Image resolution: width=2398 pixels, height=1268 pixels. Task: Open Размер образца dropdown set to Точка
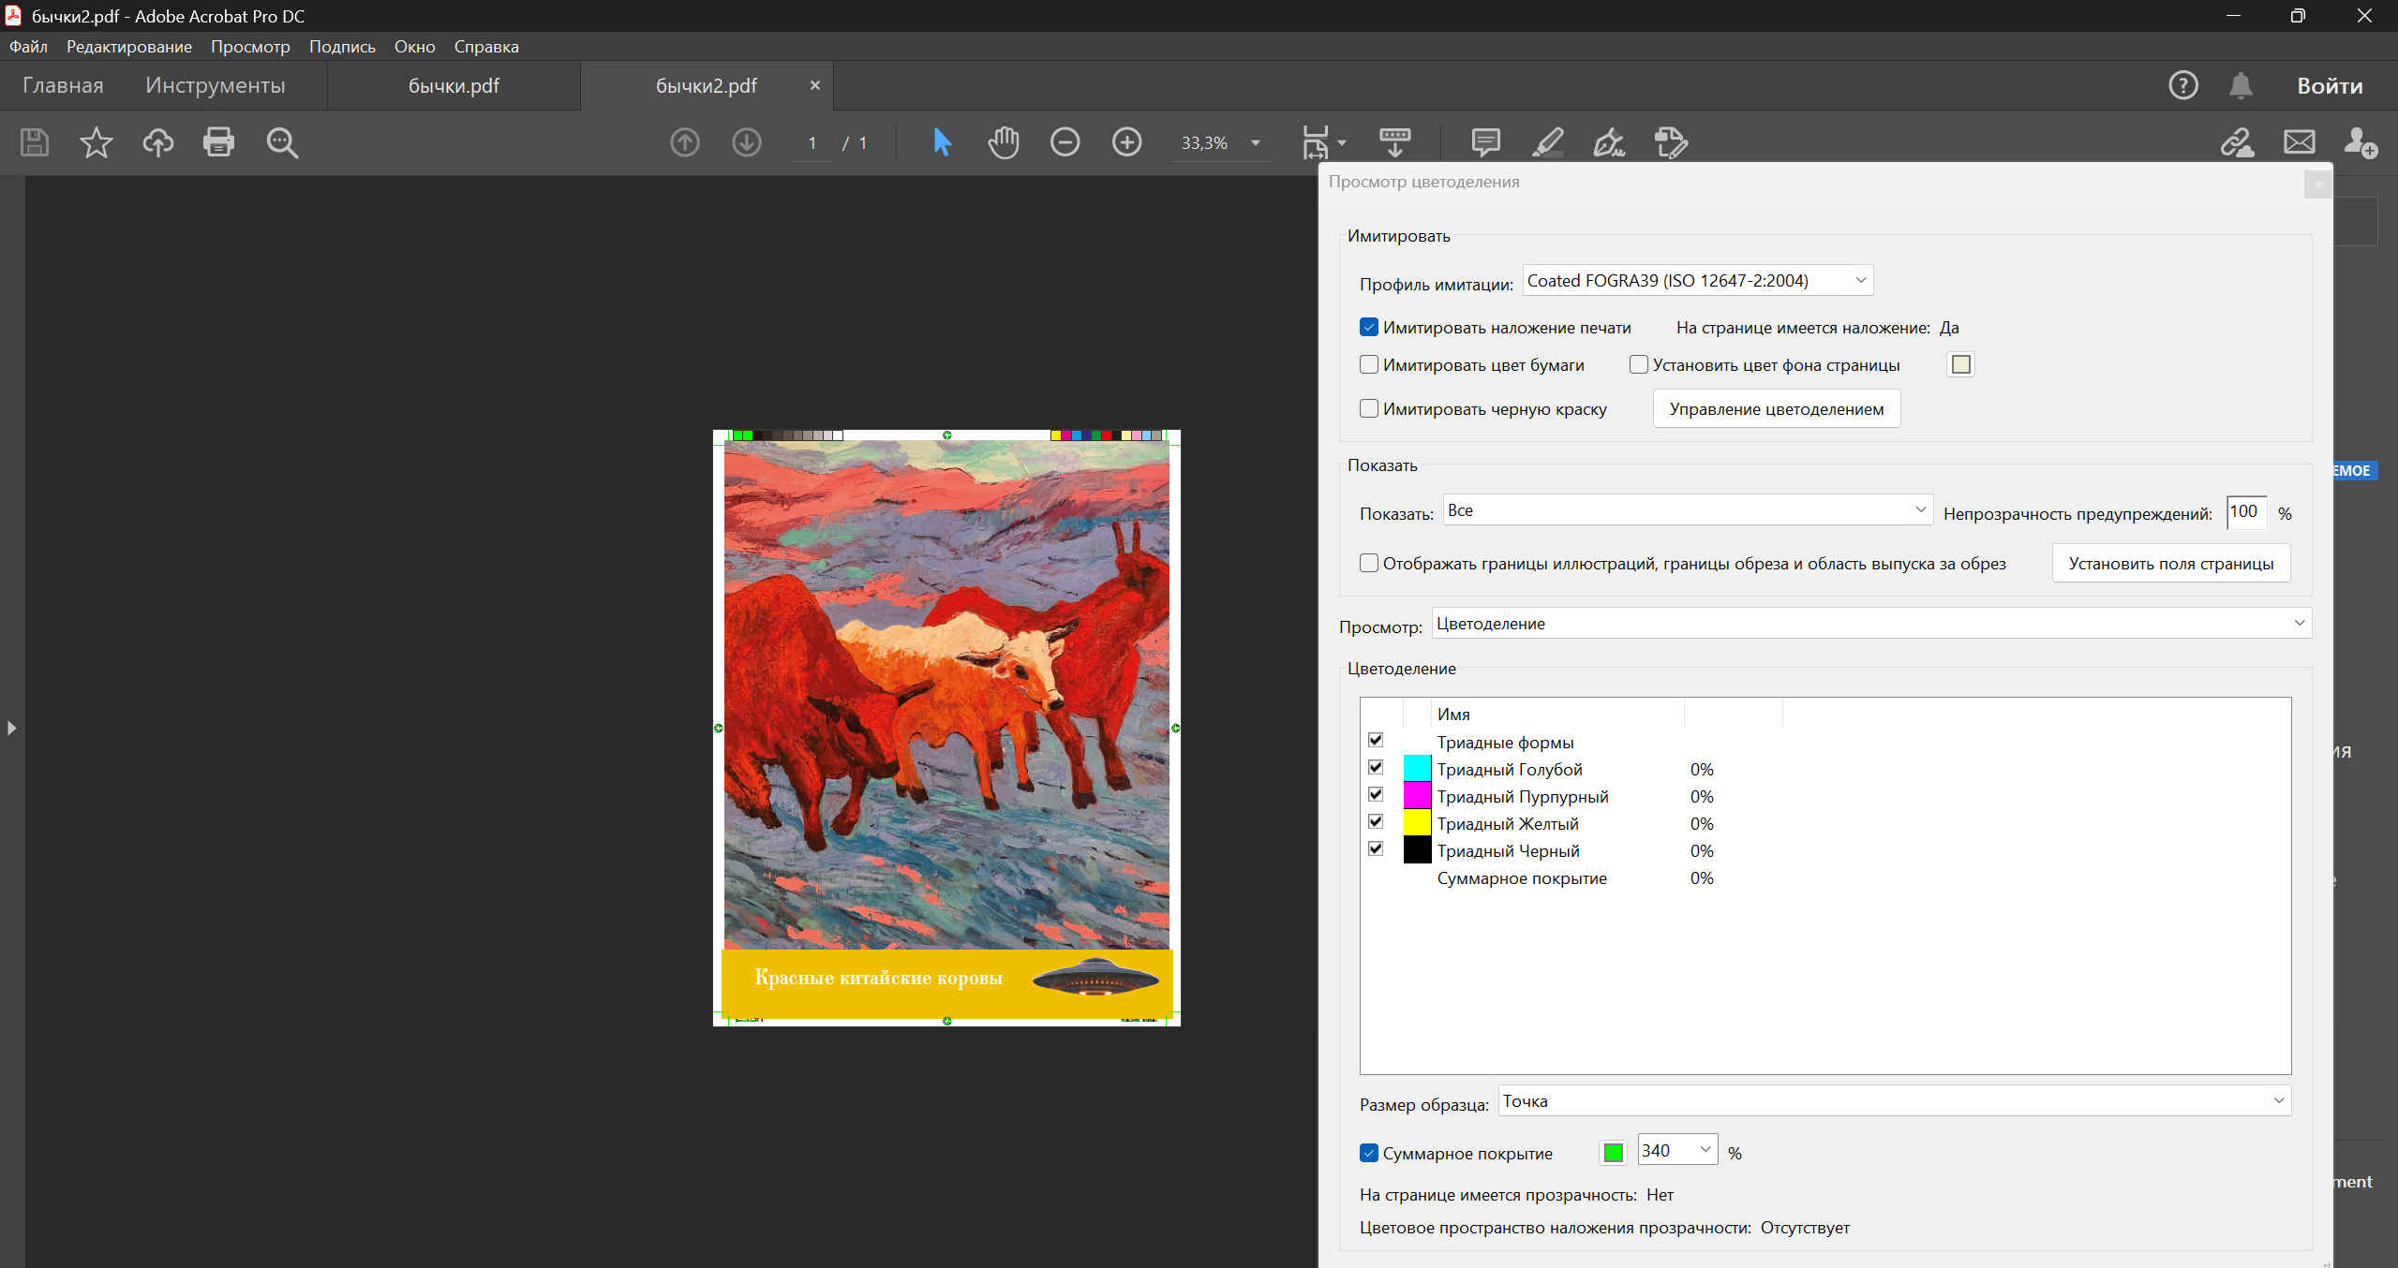tap(1895, 1101)
